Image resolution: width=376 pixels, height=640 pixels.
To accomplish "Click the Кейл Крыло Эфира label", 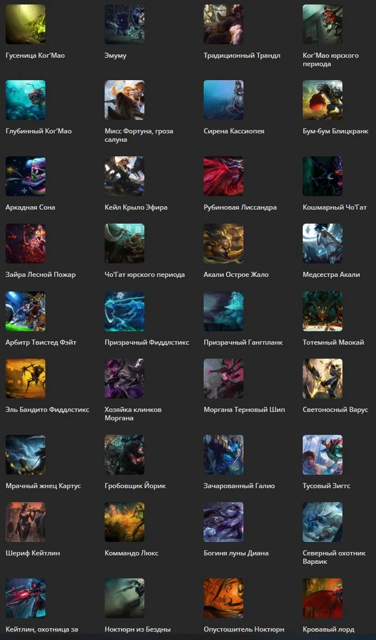I will coord(135,207).
